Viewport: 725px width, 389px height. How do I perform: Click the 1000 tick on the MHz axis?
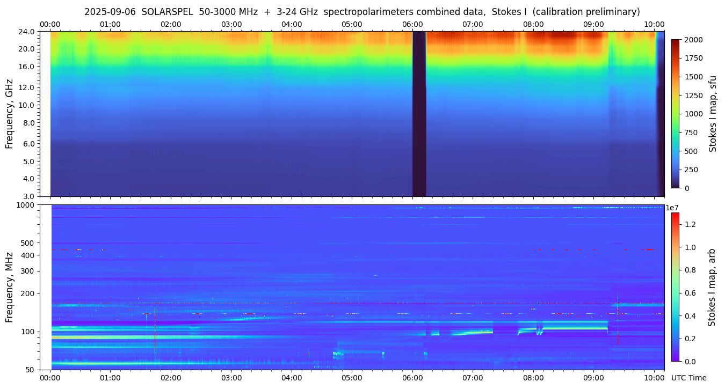25,205
